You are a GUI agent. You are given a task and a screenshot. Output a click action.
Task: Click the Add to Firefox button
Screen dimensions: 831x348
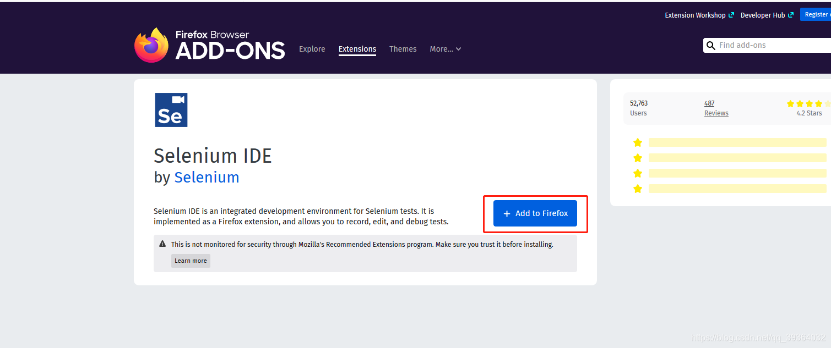[535, 213]
